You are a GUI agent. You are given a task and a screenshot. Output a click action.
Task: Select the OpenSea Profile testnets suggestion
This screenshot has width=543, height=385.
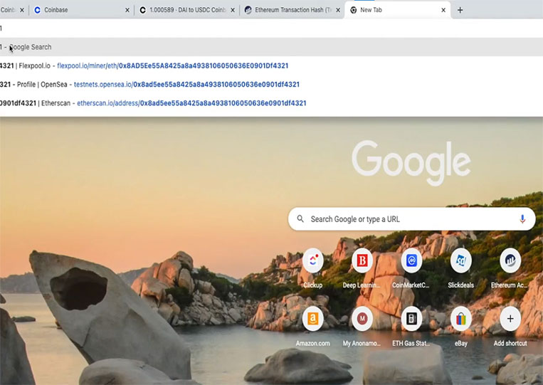click(x=272, y=85)
